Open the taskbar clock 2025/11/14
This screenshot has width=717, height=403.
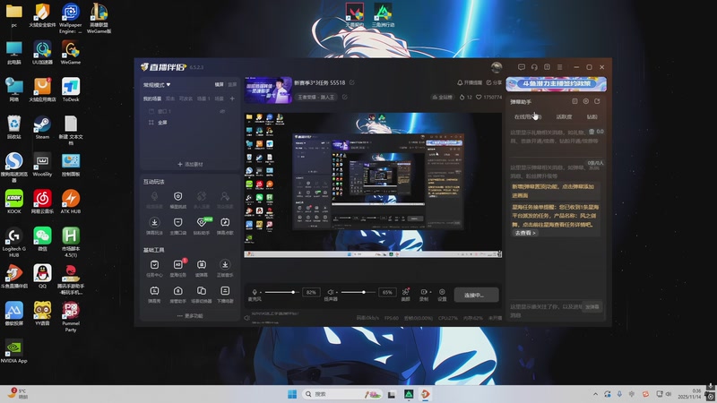coord(689,394)
